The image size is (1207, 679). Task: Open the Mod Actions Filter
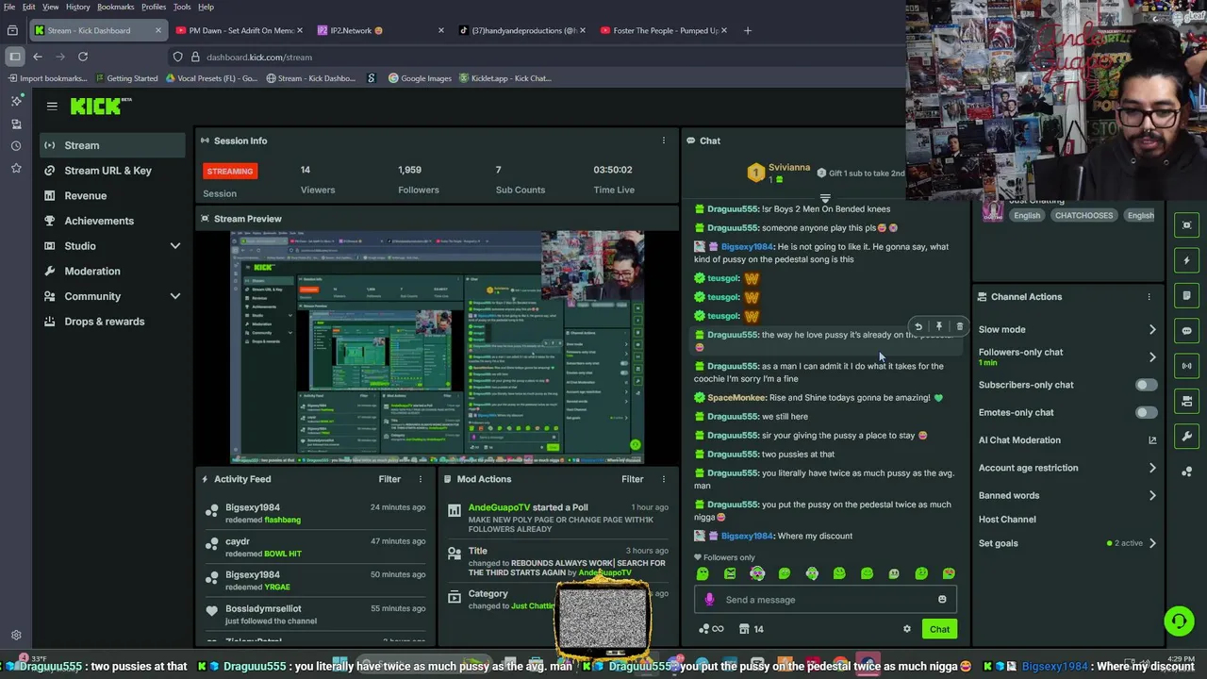tap(632, 479)
